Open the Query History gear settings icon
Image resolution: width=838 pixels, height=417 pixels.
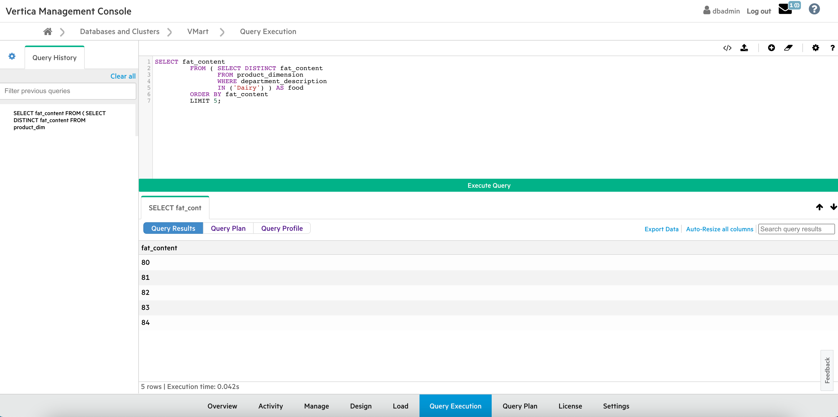(12, 56)
